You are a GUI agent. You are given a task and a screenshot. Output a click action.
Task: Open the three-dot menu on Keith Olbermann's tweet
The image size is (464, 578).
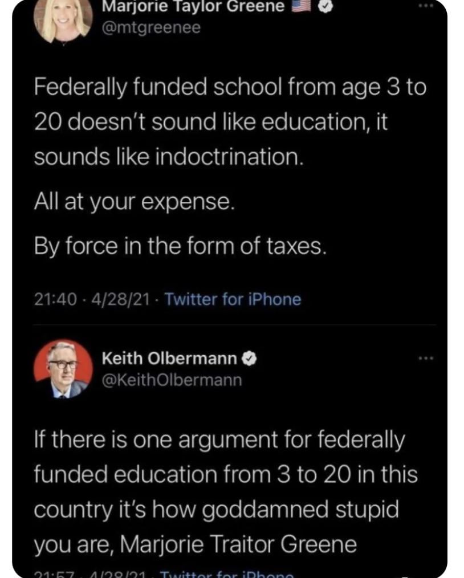(426, 359)
